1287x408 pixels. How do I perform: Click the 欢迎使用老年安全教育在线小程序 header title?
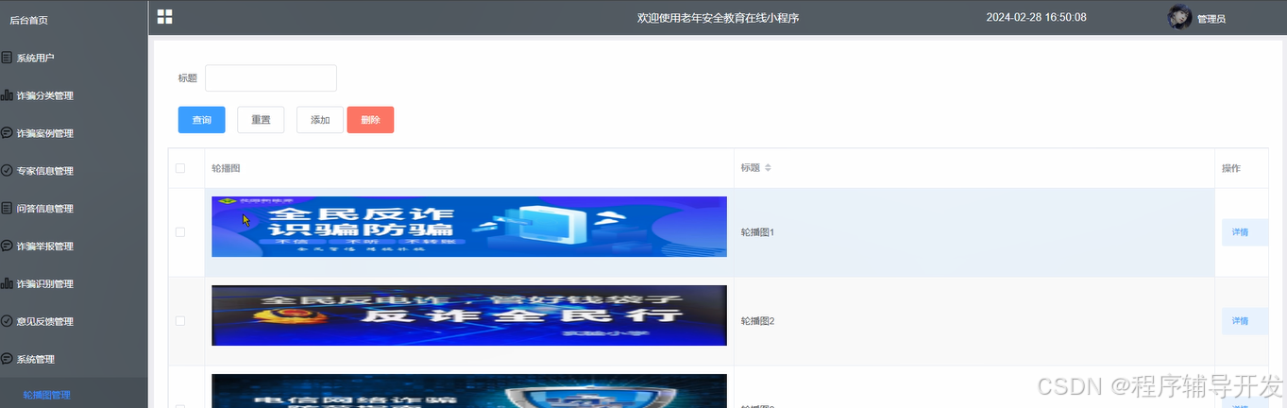[x=719, y=17]
